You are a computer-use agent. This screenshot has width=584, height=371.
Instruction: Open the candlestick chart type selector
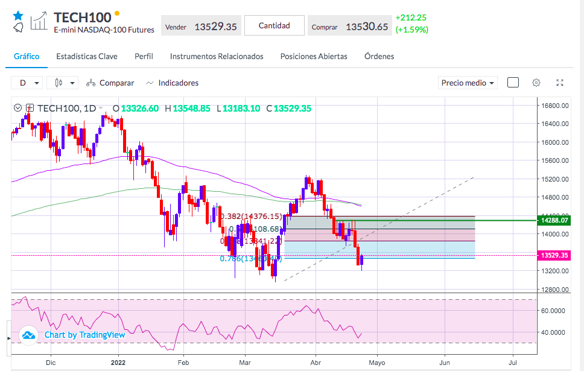(x=62, y=83)
